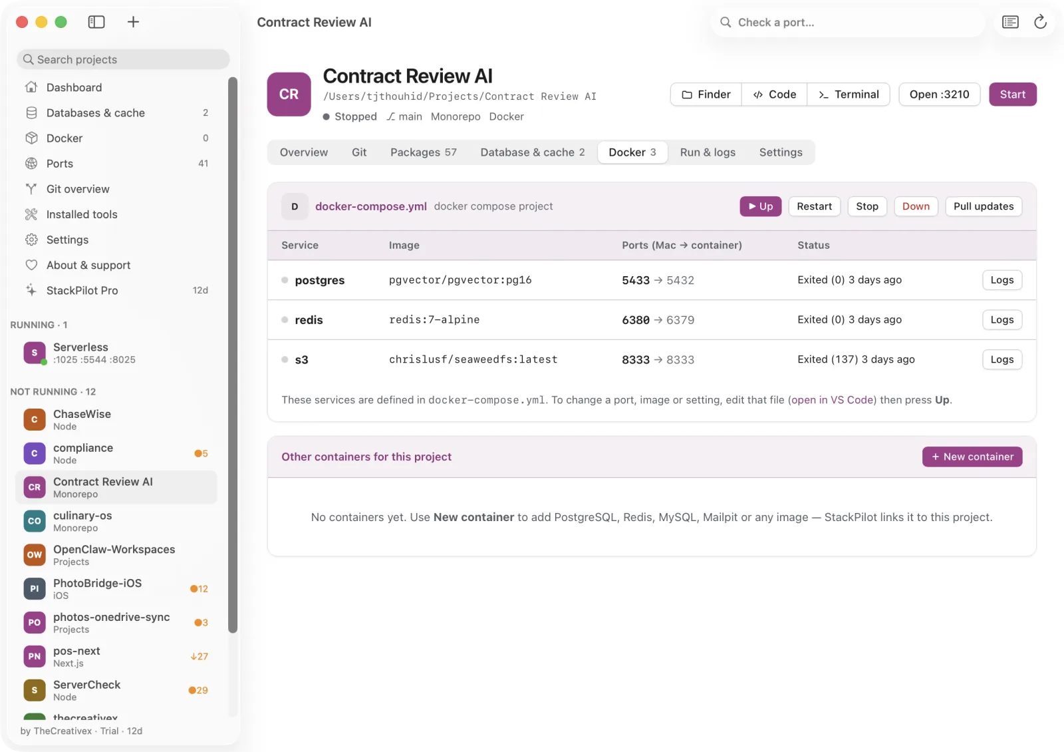Click the Start button
Screen dimensions: 1064x752
click(1012, 94)
